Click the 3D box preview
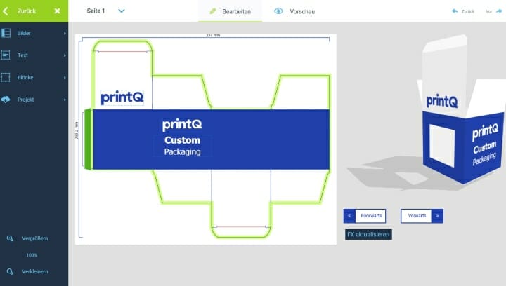This screenshot has width=506, height=286. click(462, 109)
